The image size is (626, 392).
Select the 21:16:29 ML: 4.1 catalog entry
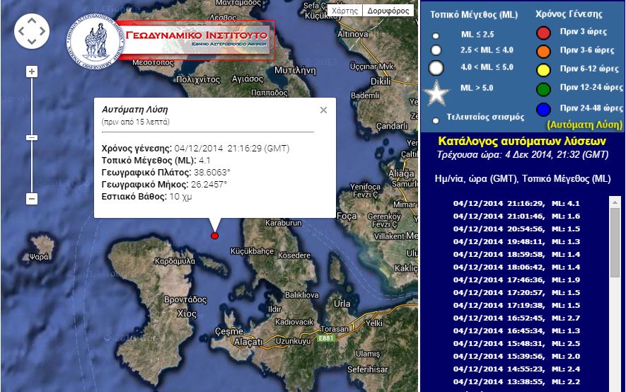click(x=516, y=203)
